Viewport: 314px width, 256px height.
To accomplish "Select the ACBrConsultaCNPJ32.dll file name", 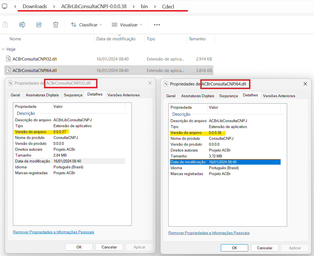I will coord(35,59).
